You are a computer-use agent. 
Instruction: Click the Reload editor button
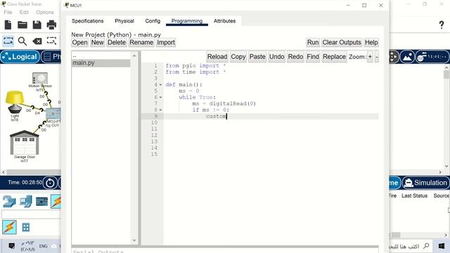pyautogui.click(x=217, y=57)
